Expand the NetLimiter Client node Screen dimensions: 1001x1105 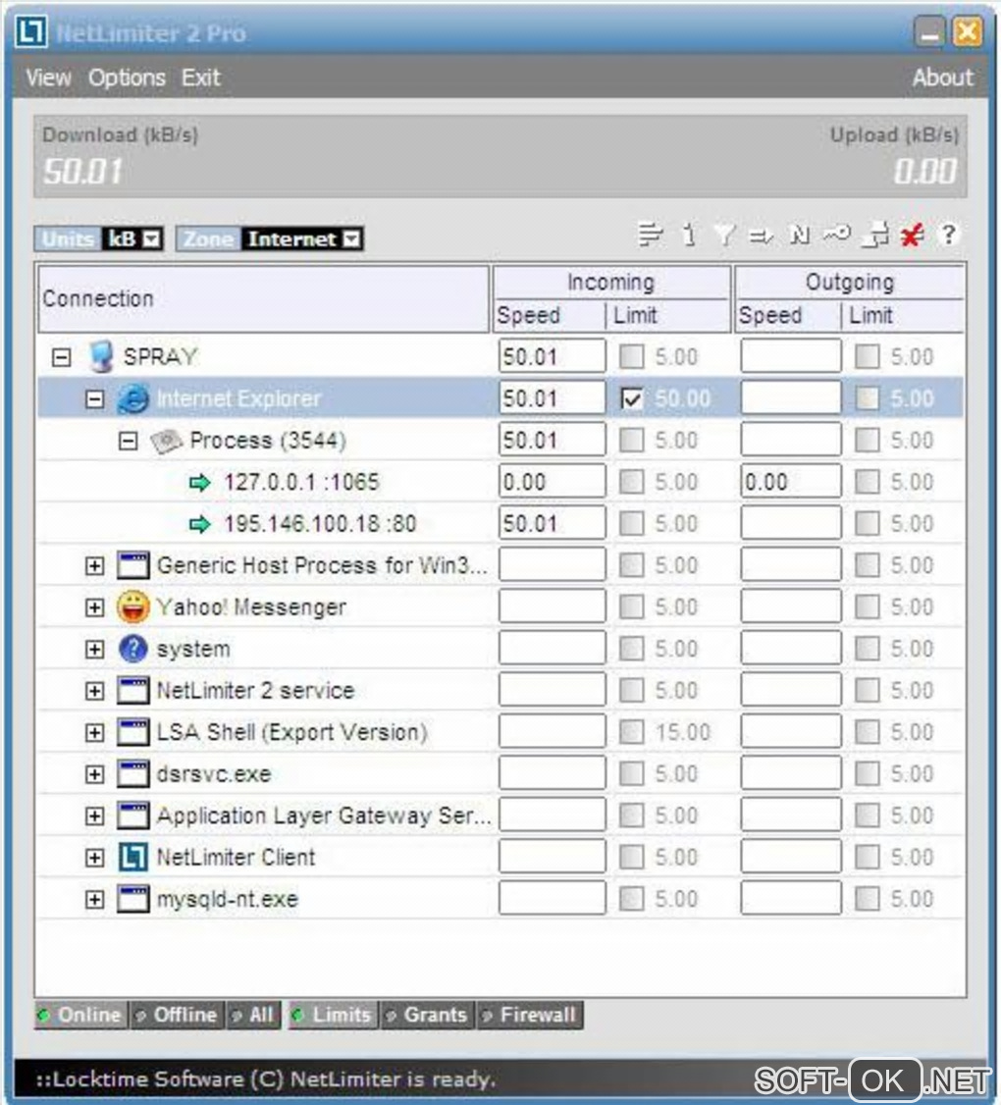click(x=94, y=858)
